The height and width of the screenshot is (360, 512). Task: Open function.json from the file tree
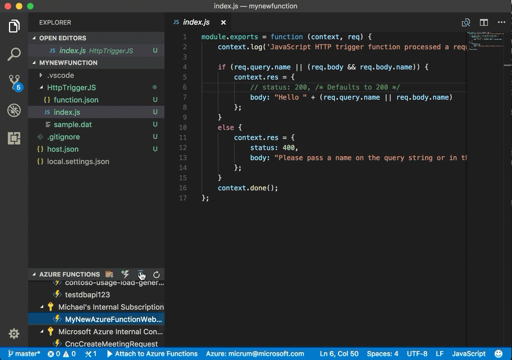pos(76,100)
